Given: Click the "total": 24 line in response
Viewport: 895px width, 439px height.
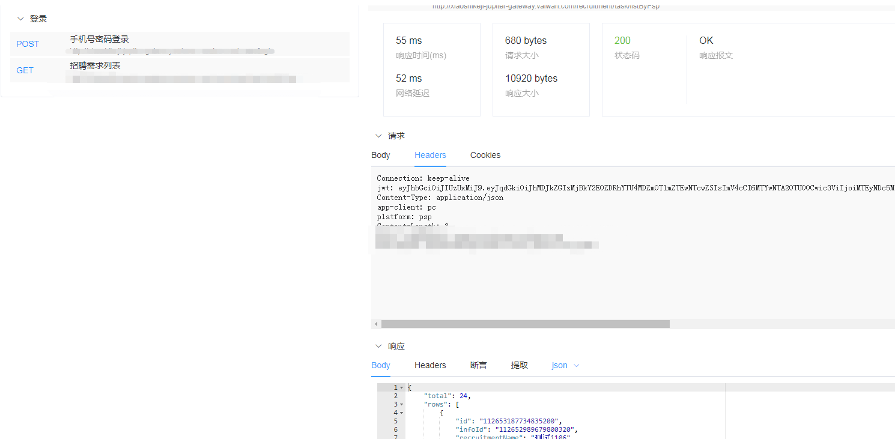Looking at the screenshot, I should tap(447, 396).
